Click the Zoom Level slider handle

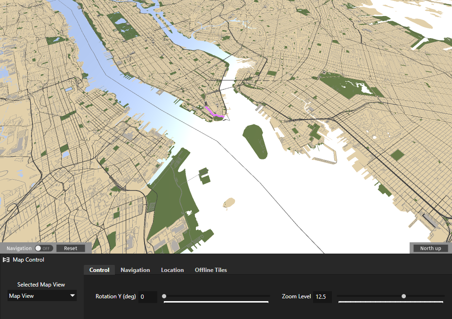[x=404, y=296]
